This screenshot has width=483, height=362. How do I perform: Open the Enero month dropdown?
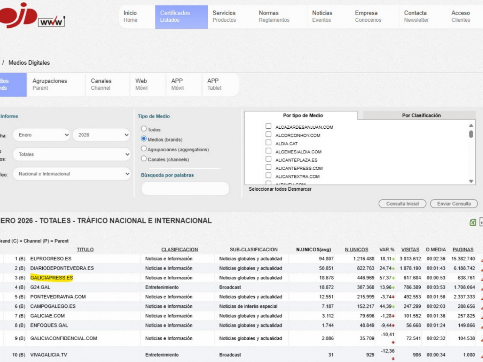41,135
